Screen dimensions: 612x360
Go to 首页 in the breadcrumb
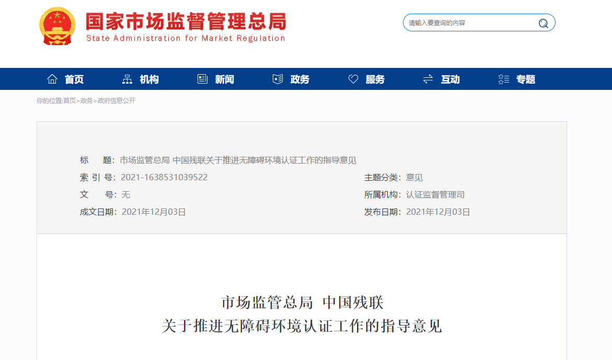coord(70,101)
